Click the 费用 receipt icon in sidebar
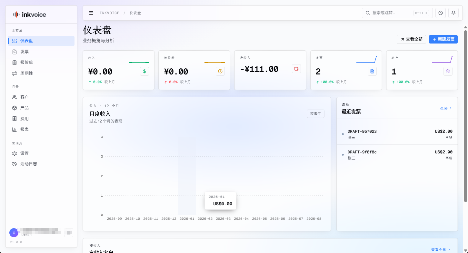Viewport: 468px width, 253px height. pyautogui.click(x=15, y=119)
